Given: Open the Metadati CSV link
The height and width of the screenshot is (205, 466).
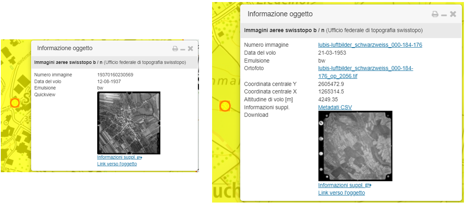Looking at the screenshot, I should pyautogui.click(x=335, y=107).
